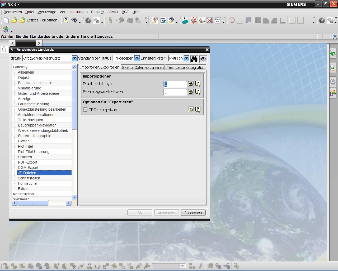This screenshot has height=271, width=338.
Task: Click help icon for Referenzgeometrie-Layer
Action: point(198,92)
